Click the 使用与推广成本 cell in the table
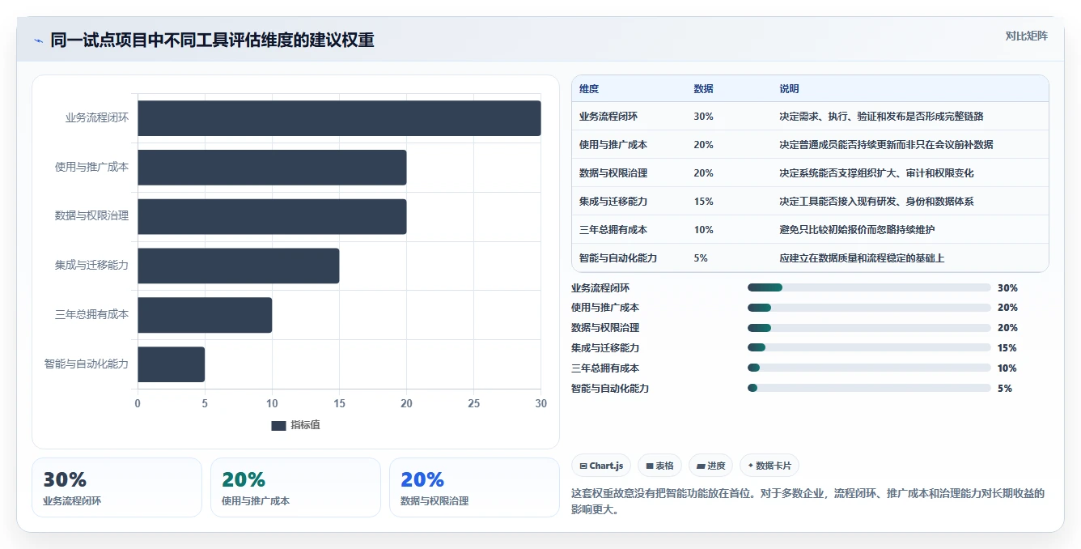 coord(613,145)
